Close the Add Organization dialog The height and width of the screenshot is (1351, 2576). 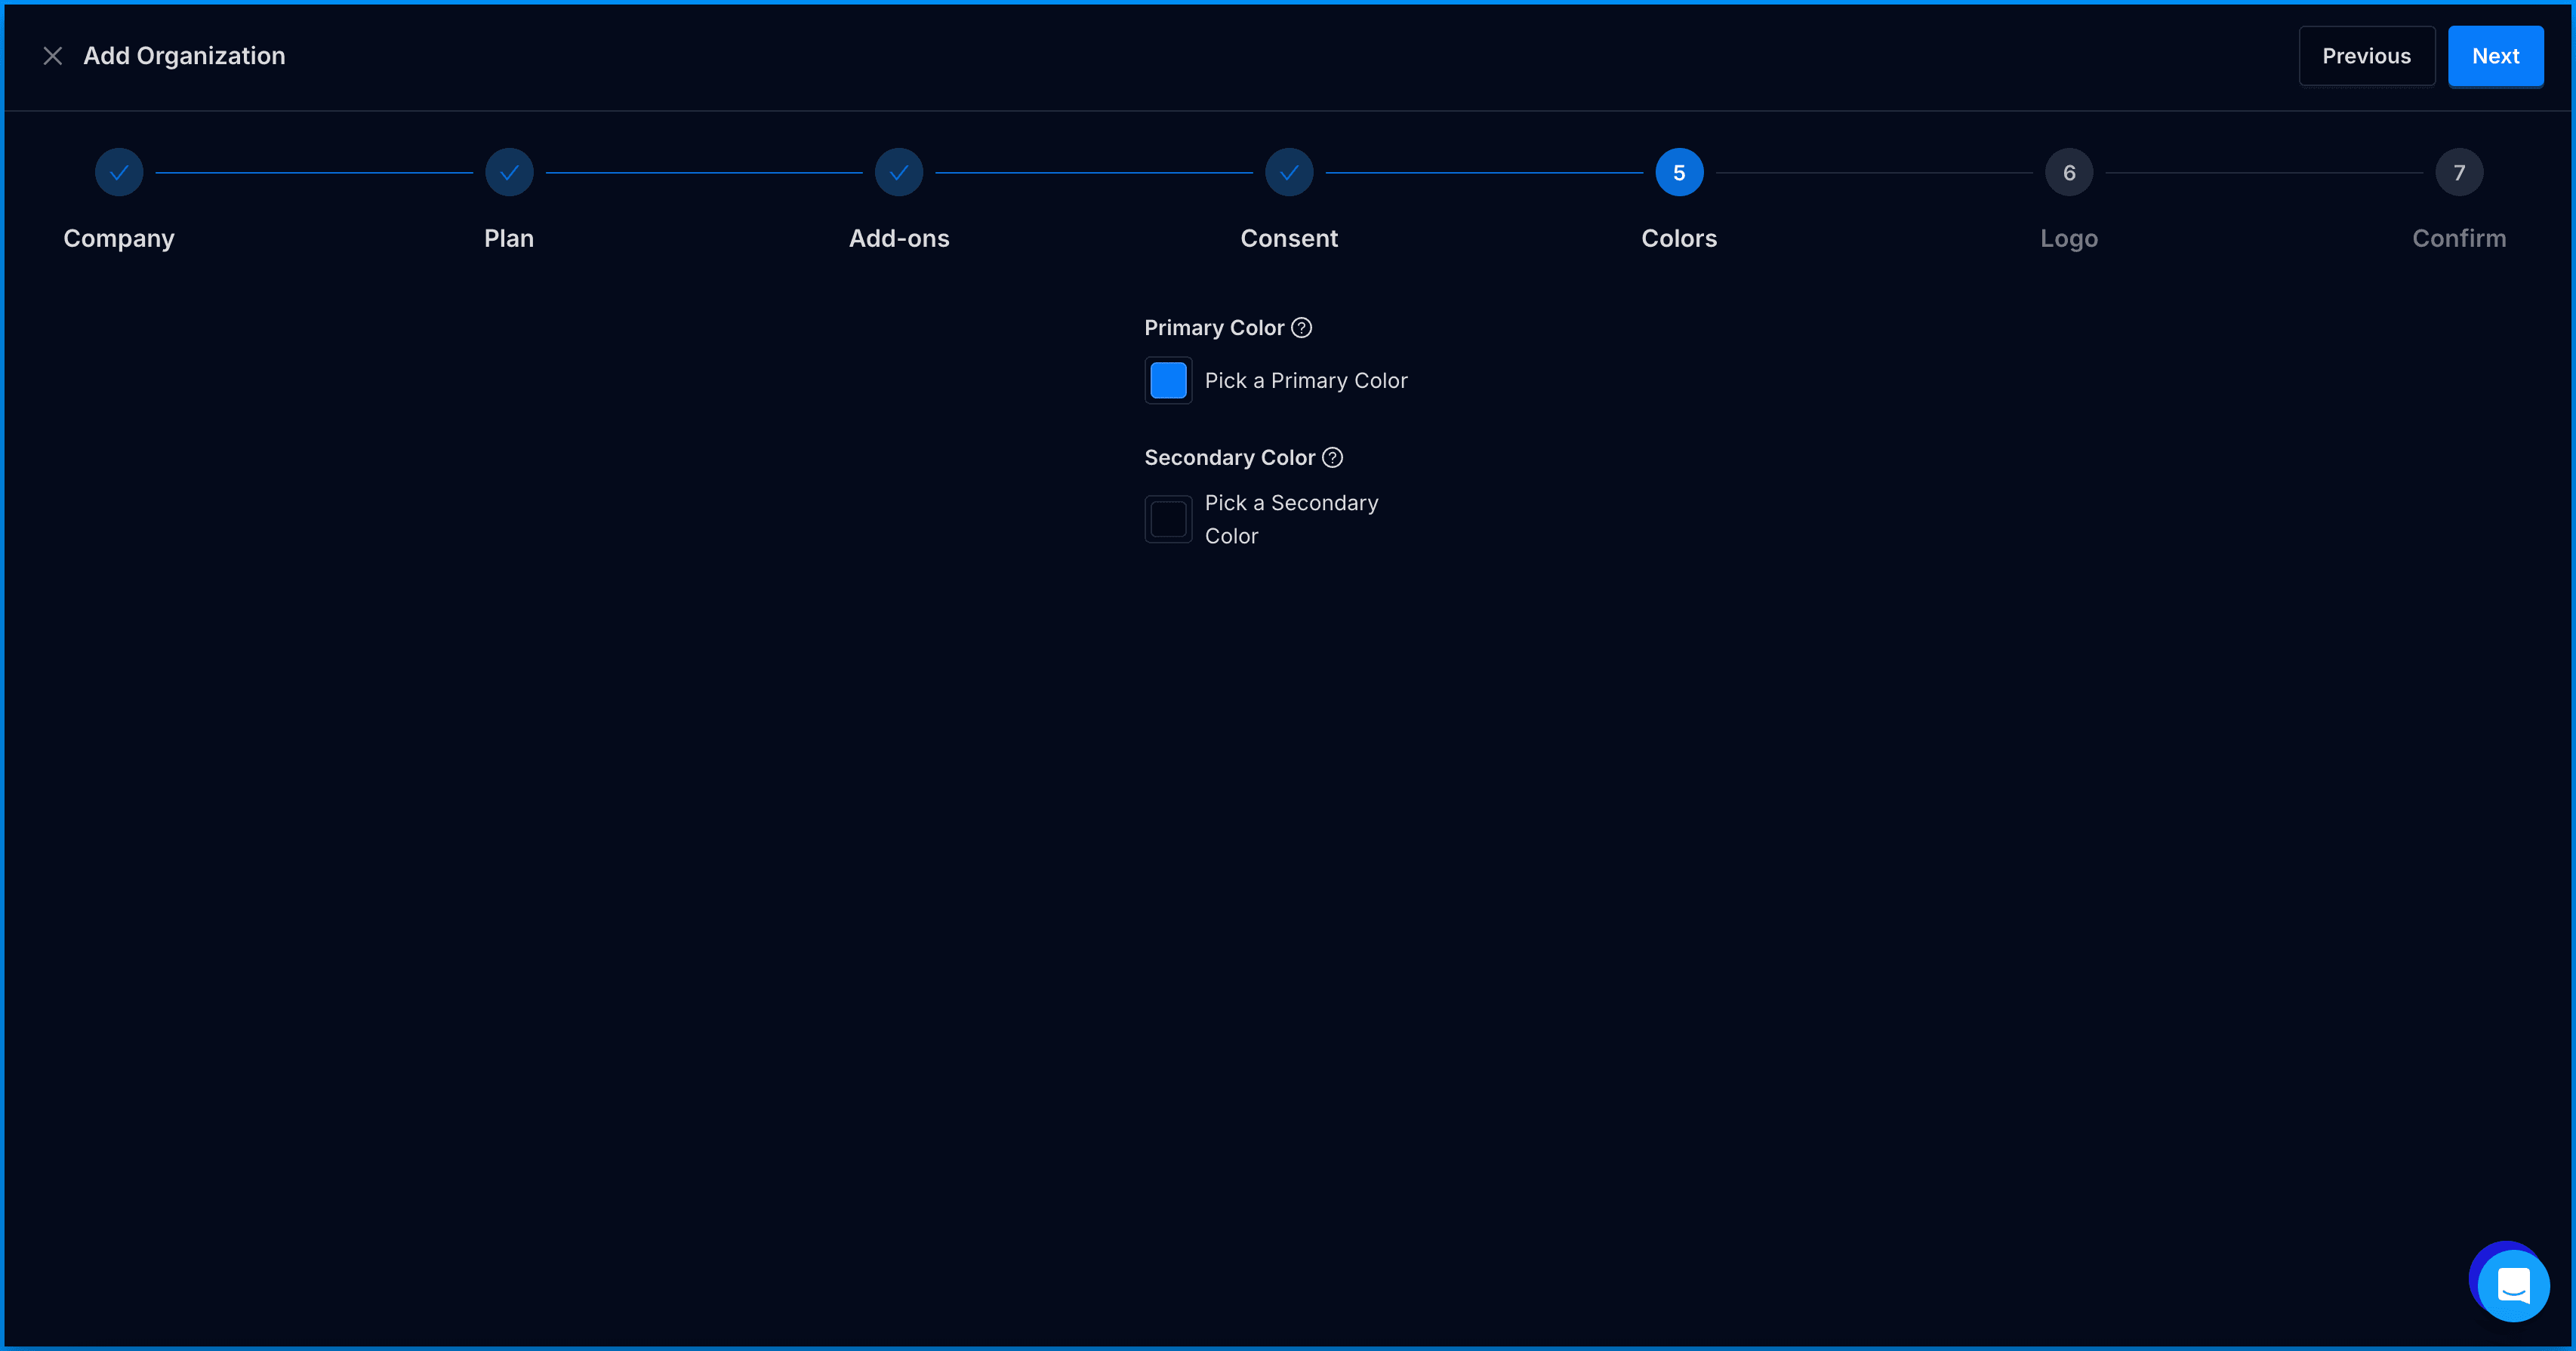[x=53, y=56]
